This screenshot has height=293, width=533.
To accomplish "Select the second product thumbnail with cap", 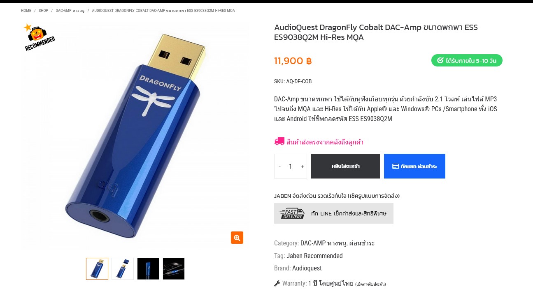I will click(123, 269).
